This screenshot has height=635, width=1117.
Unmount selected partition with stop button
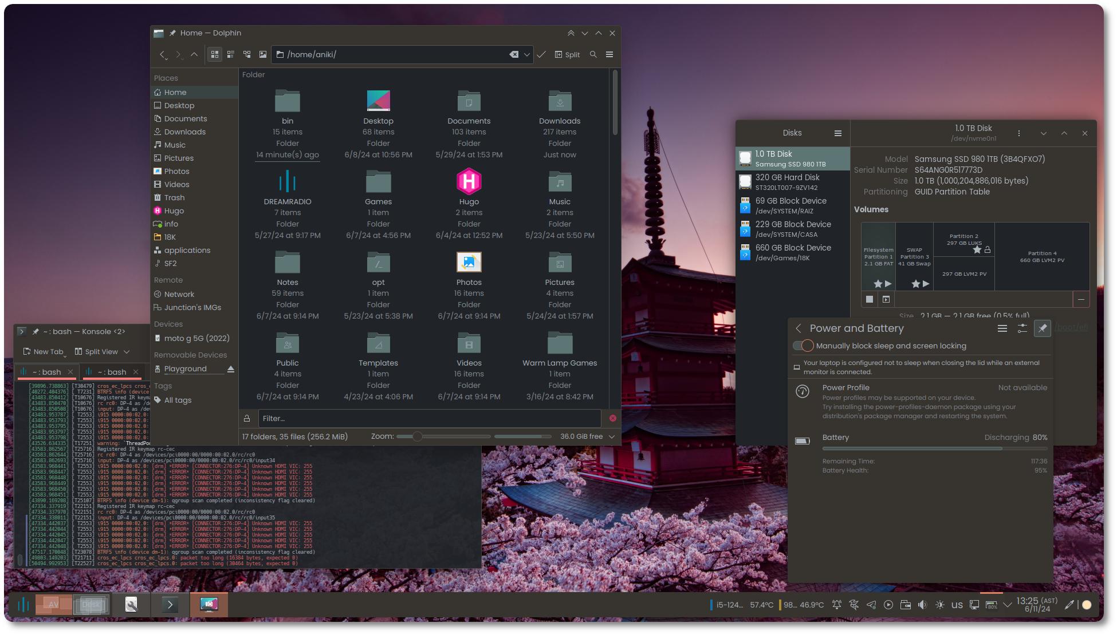click(x=870, y=299)
